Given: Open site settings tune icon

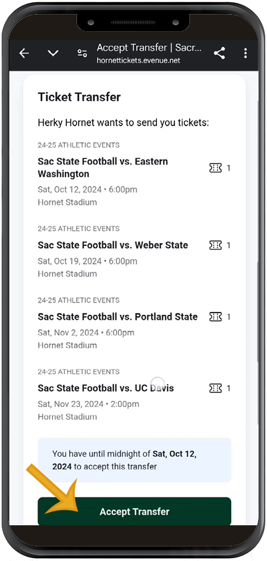Looking at the screenshot, I should pos(82,54).
